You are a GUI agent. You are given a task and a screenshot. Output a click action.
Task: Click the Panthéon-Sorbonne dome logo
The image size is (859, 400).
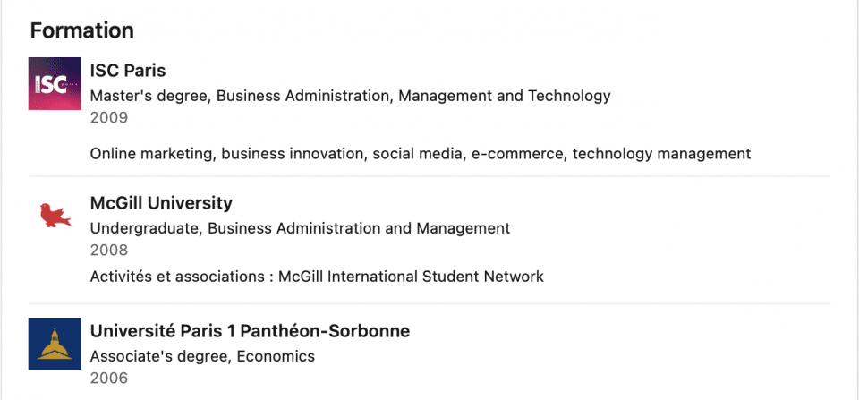tap(55, 344)
